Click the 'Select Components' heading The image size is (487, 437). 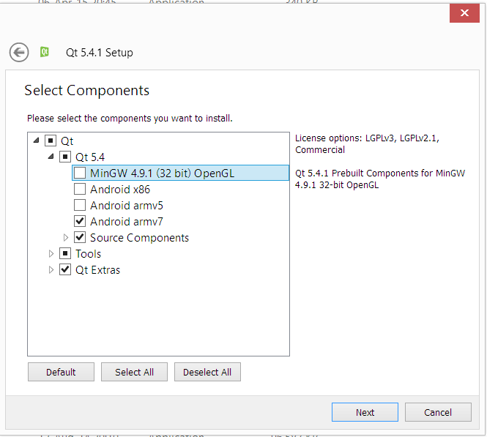click(86, 91)
